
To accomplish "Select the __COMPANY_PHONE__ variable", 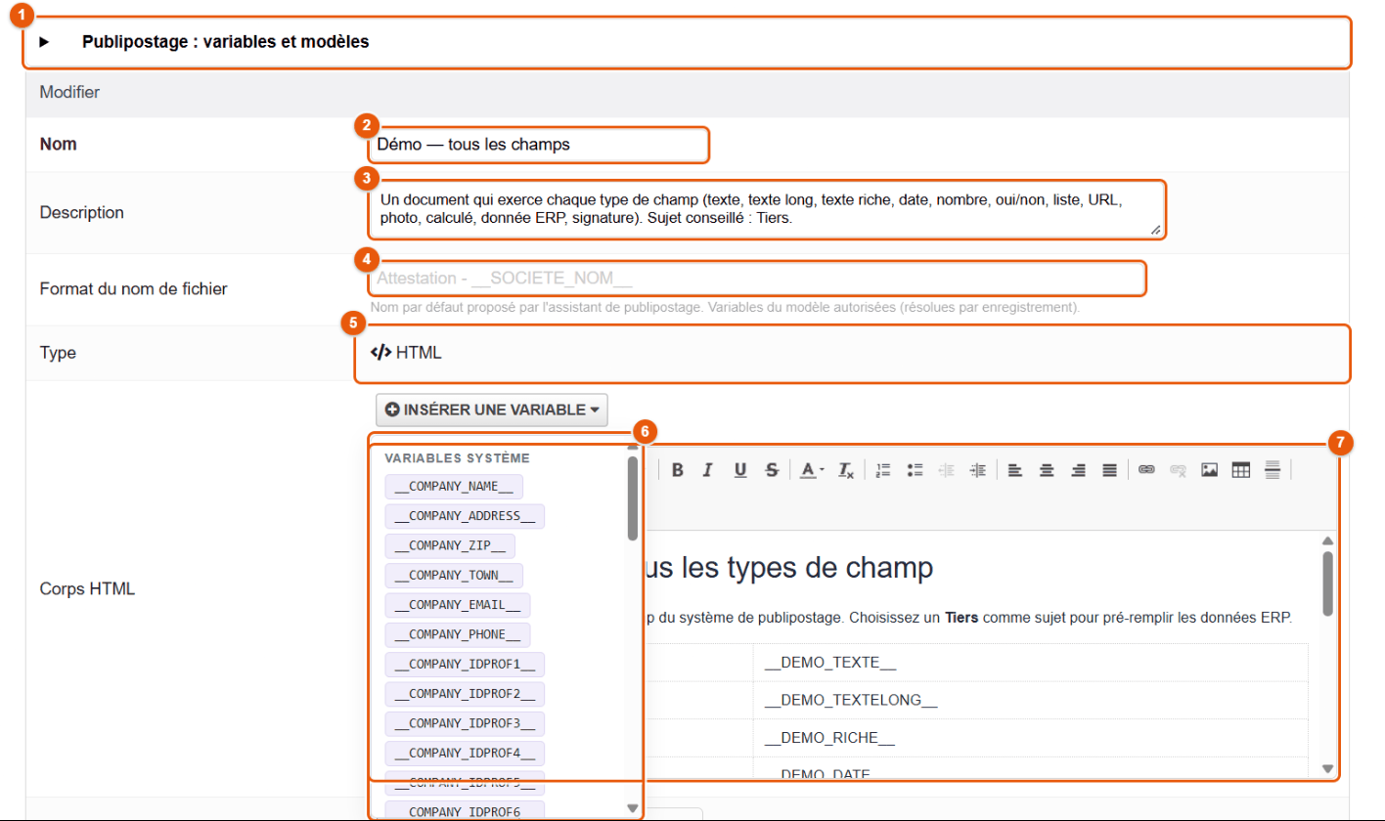I will click(x=459, y=634).
